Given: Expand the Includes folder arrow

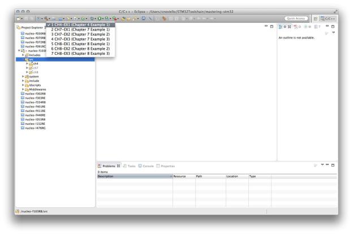Looking at the screenshot, I should (23, 55).
